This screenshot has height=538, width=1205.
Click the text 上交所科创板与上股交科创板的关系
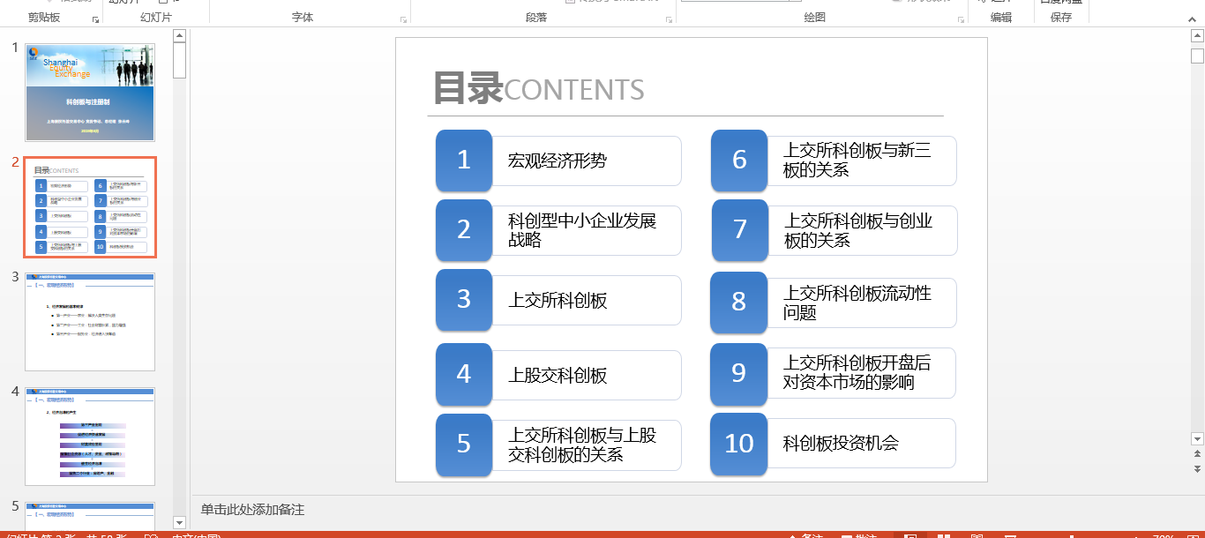(x=582, y=445)
